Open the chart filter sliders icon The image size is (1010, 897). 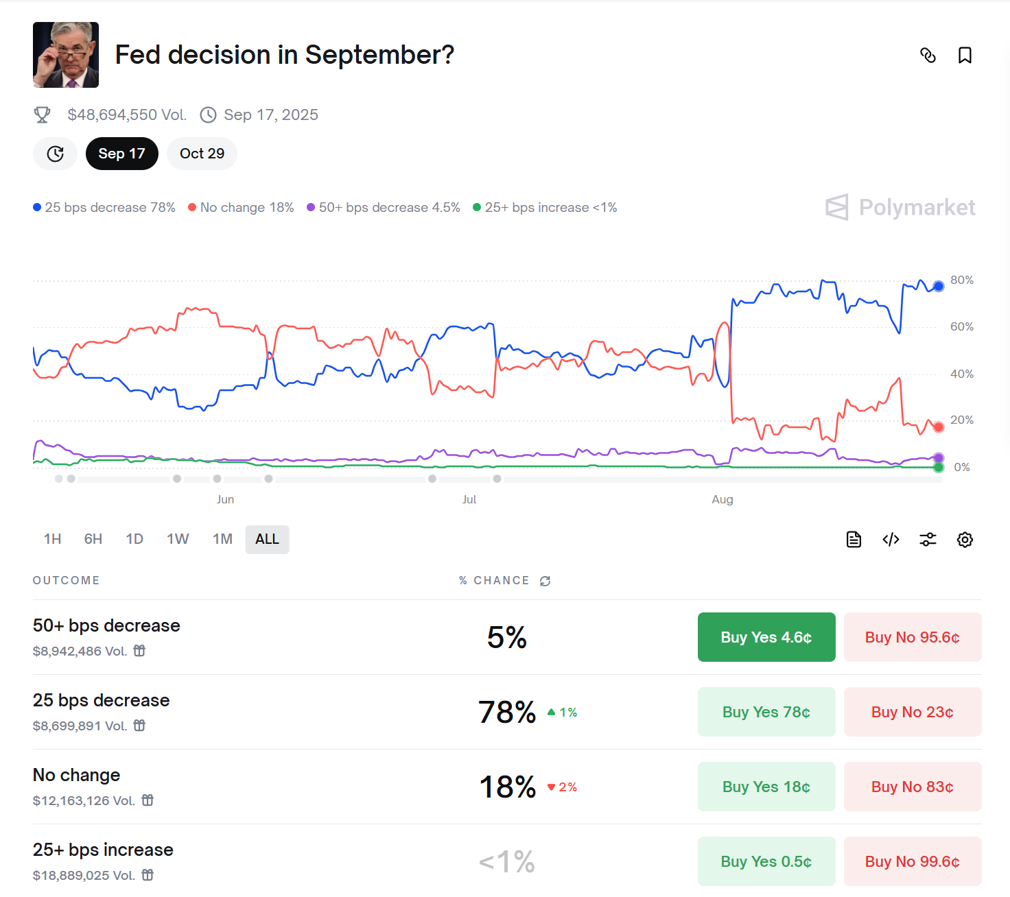pos(928,540)
